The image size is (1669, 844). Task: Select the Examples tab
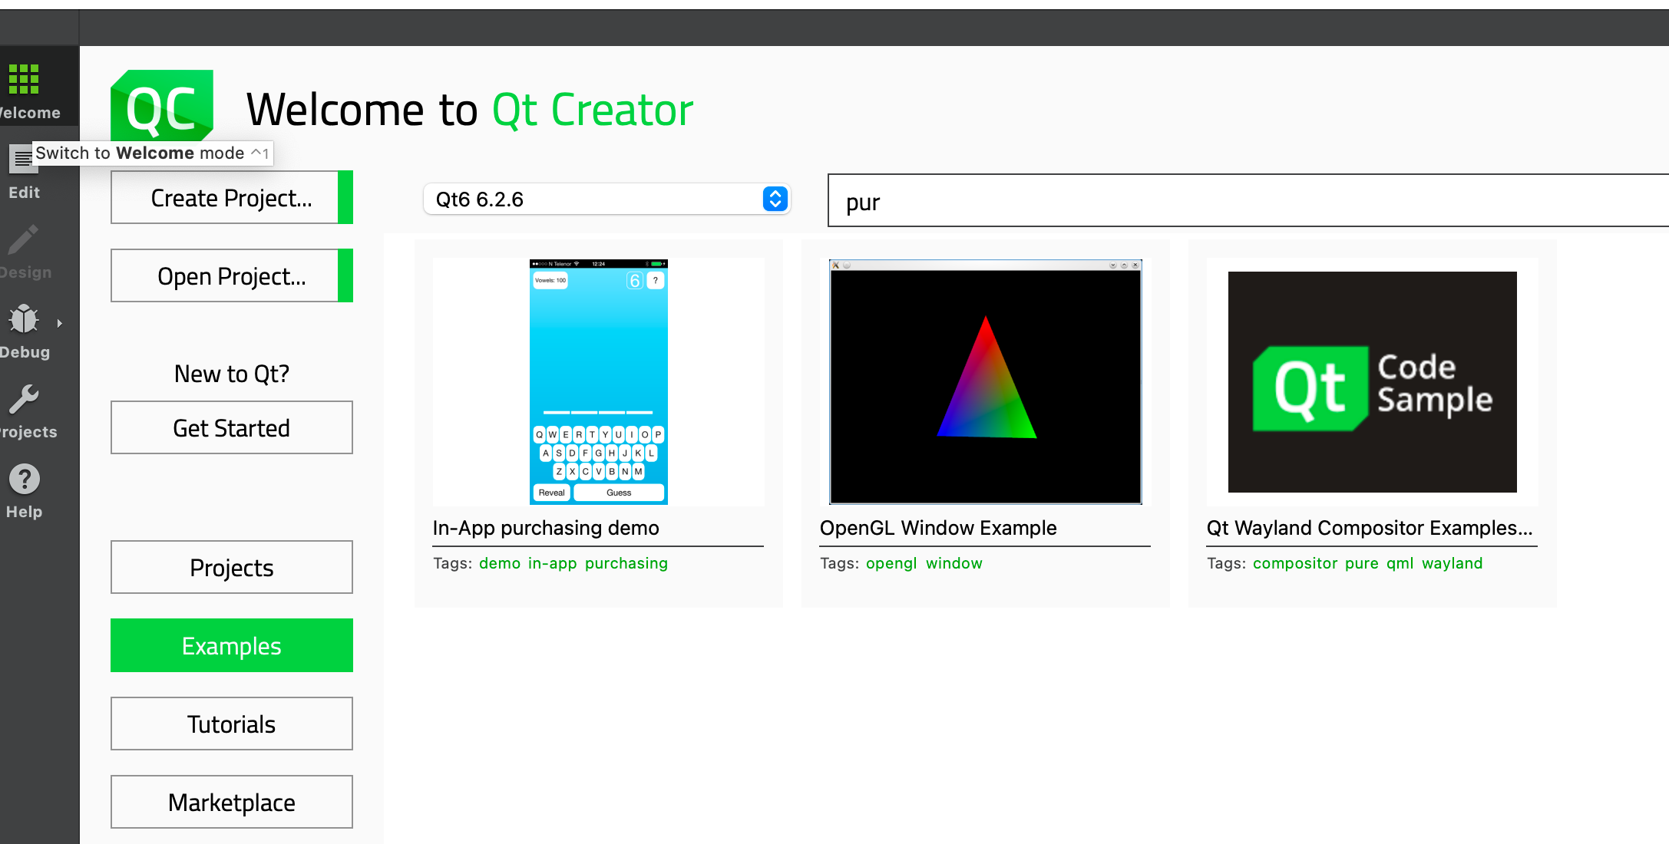tap(232, 645)
